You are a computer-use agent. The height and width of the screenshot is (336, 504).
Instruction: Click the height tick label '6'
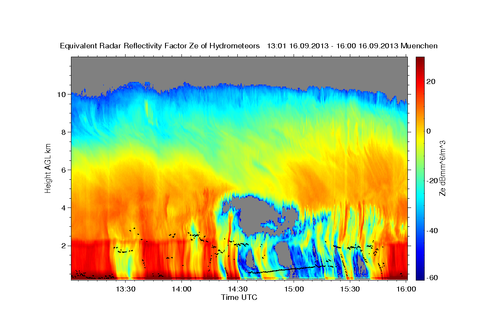point(64,170)
